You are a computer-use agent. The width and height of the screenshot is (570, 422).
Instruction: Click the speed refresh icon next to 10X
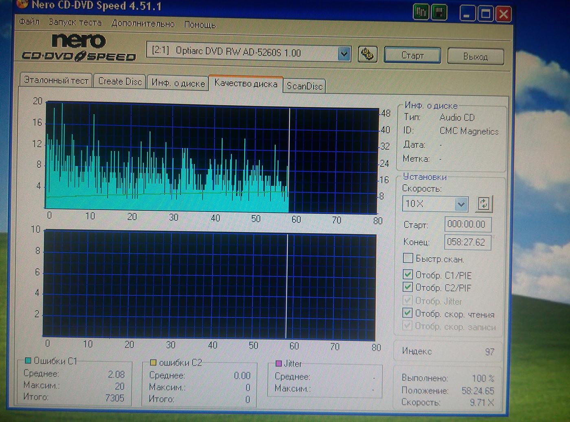(484, 204)
